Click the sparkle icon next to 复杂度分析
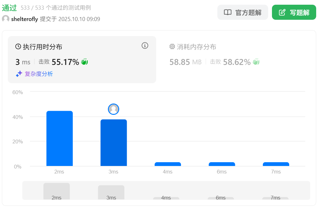 (19, 74)
